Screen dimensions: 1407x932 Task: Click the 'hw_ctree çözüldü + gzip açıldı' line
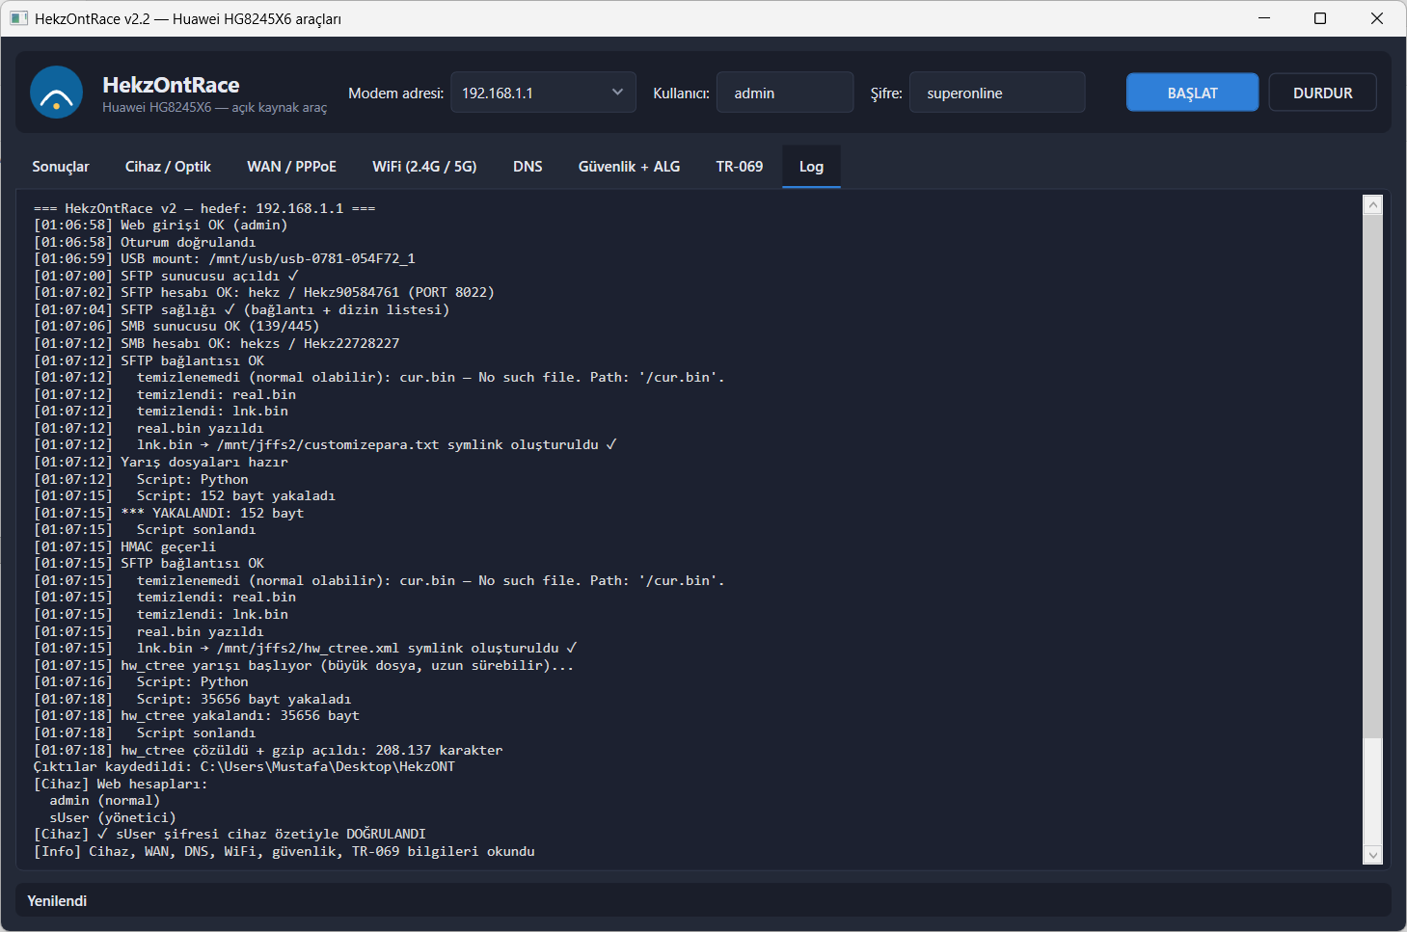268,750
